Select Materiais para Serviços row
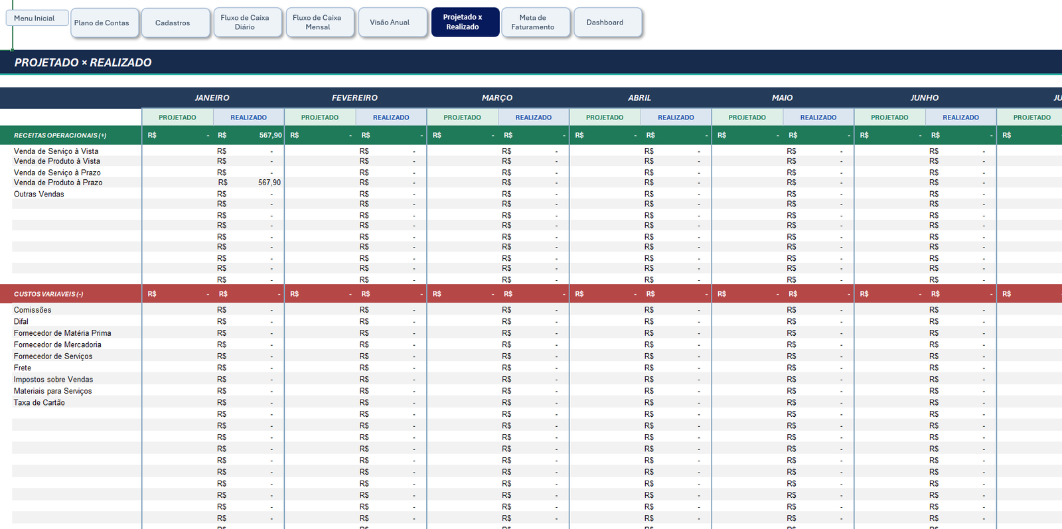Screen dimensions: 1062x529 click(53, 391)
